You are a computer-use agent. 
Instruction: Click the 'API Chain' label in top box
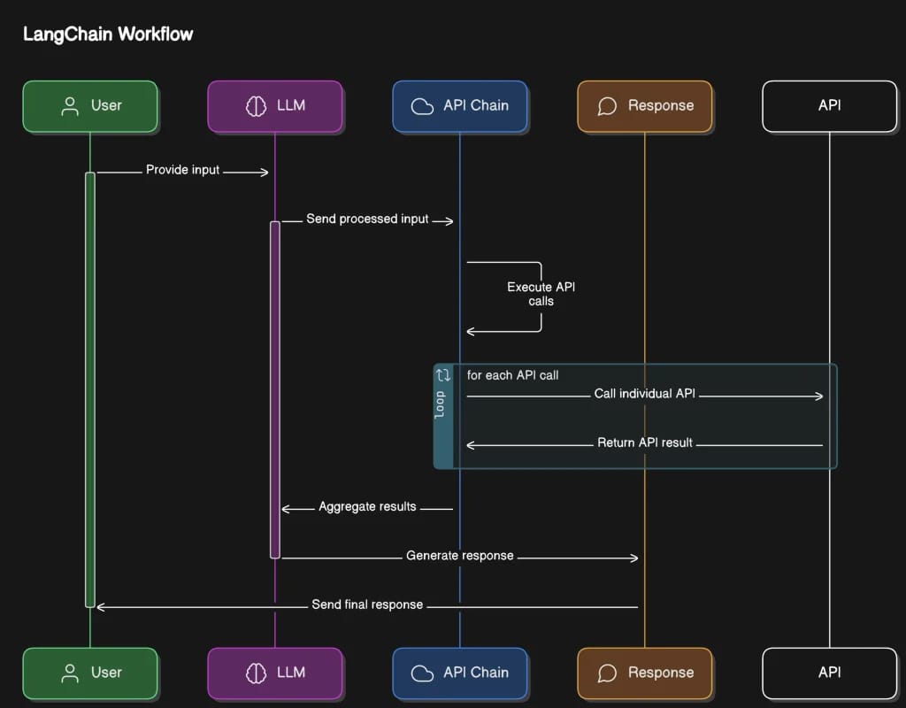click(x=476, y=106)
